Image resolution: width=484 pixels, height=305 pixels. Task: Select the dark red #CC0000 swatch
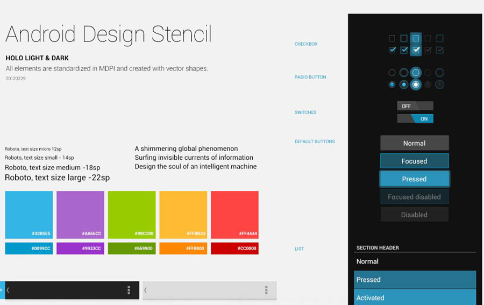(x=234, y=249)
